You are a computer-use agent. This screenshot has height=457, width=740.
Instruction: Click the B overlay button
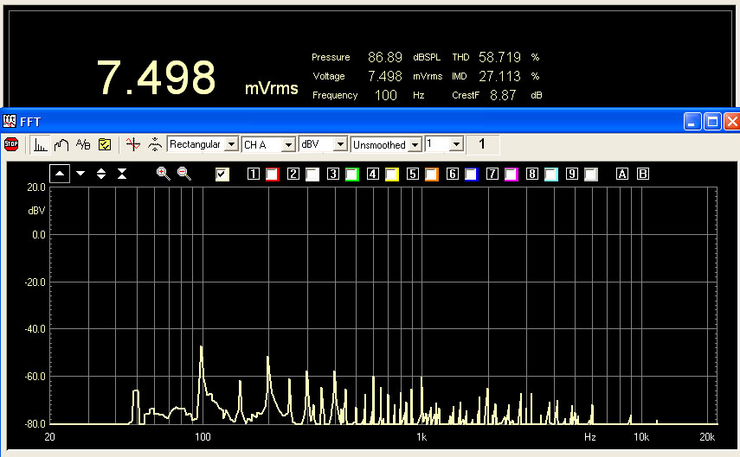click(x=642, y=175)
